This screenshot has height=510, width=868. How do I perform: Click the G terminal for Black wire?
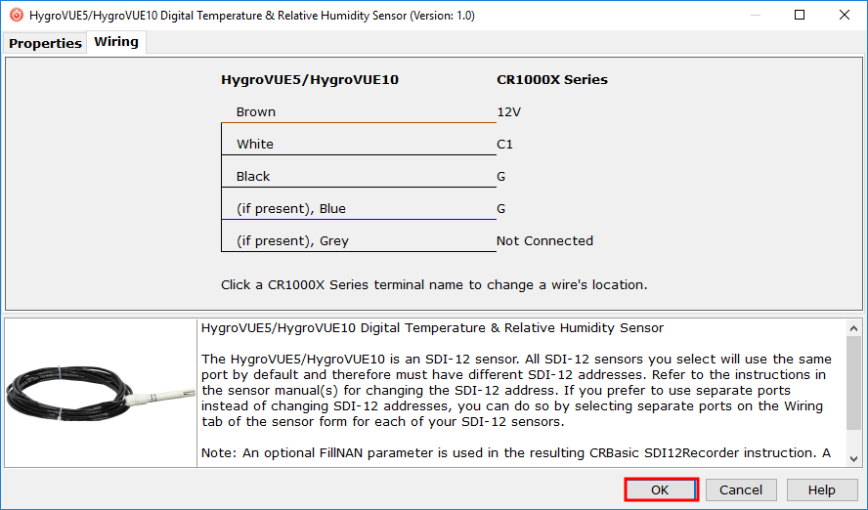501,177
